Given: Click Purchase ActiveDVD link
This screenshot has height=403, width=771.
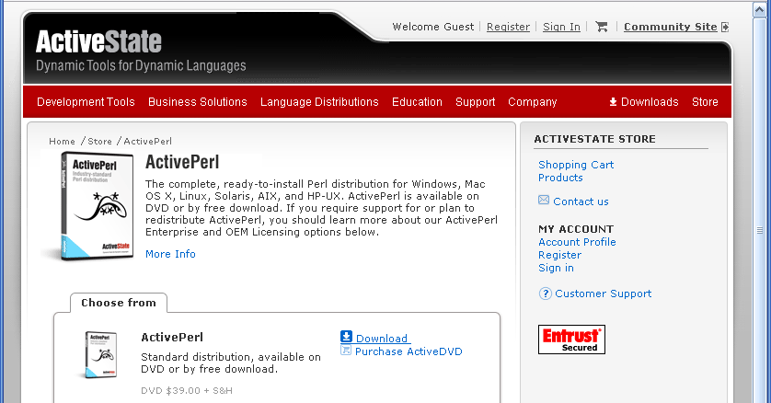Looking at the screenshot, I should pos(409,351).
